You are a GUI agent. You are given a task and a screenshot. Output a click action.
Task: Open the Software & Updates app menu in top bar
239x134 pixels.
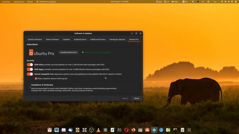click(46, 1)
